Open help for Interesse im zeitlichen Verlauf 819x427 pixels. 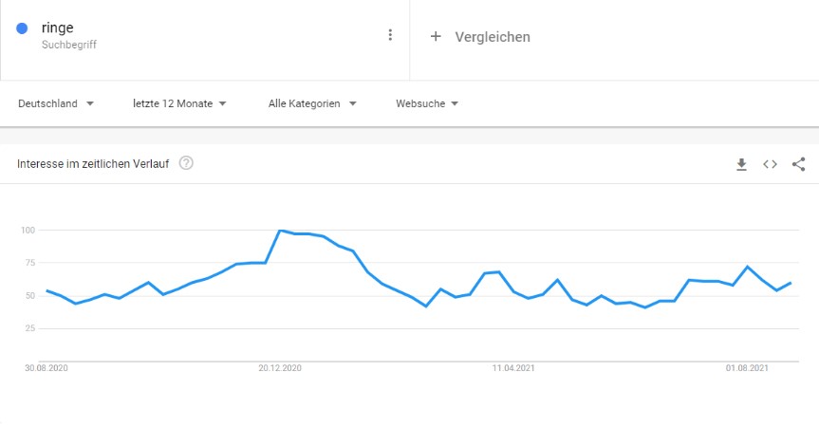click(186, 163)
